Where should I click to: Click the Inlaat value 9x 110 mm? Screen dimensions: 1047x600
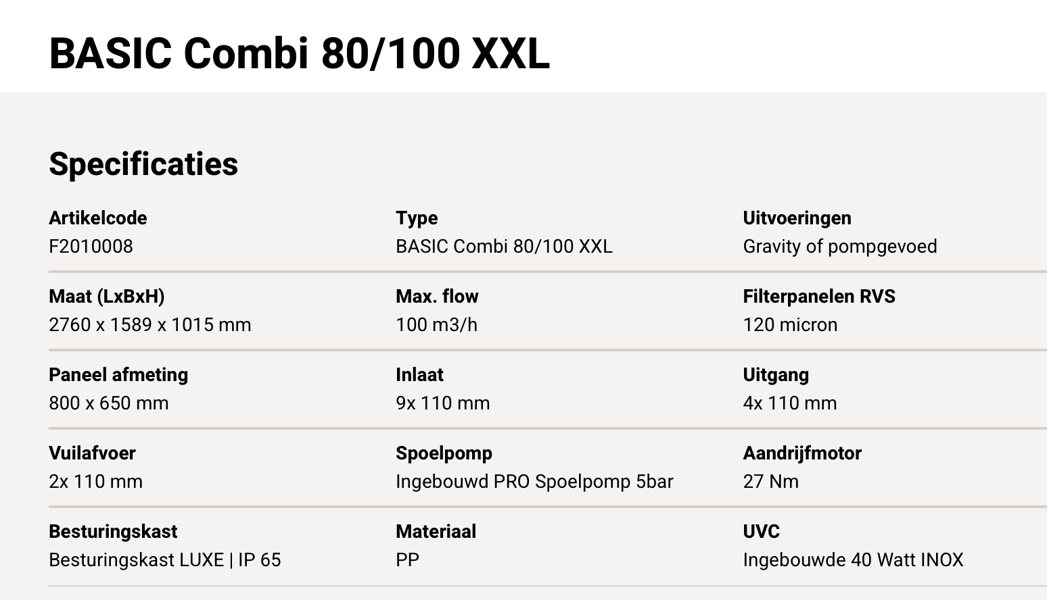[442, 403]
